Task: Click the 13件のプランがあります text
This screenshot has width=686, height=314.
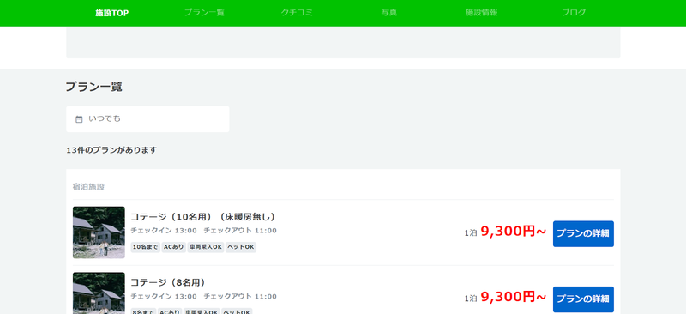Action: pyautogui.click(x=111, y=150)
